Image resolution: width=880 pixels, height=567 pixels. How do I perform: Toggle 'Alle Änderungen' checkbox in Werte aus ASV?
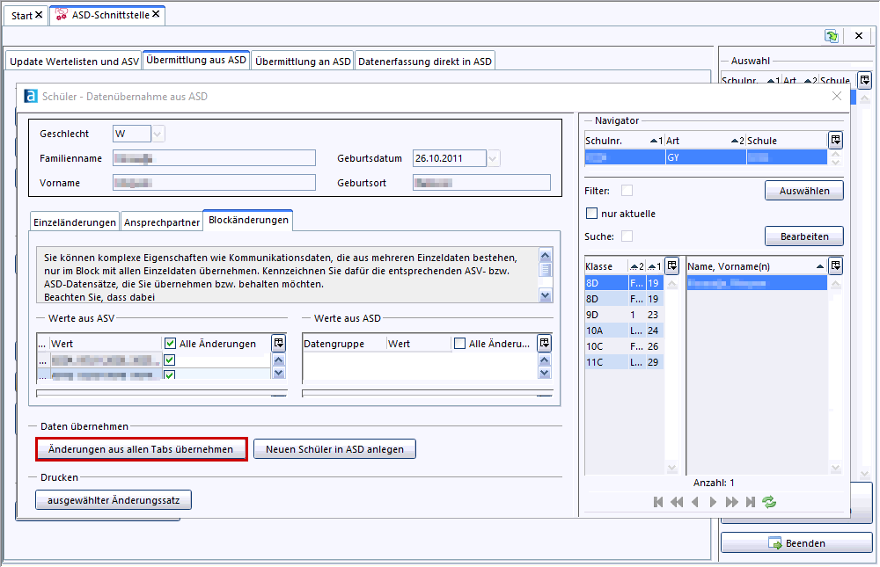pyautogui.click(x=170, y=344)
